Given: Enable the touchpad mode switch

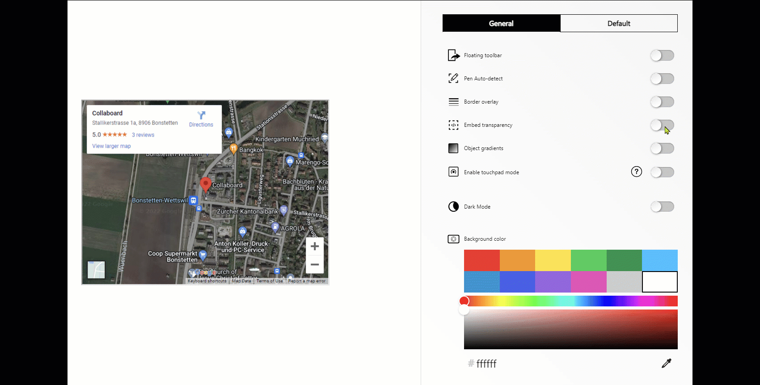Looking at the screenshot, I should coord(662,172).
